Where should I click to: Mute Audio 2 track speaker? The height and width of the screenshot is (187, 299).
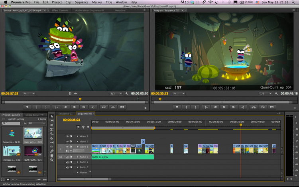[x=67, y=162]
